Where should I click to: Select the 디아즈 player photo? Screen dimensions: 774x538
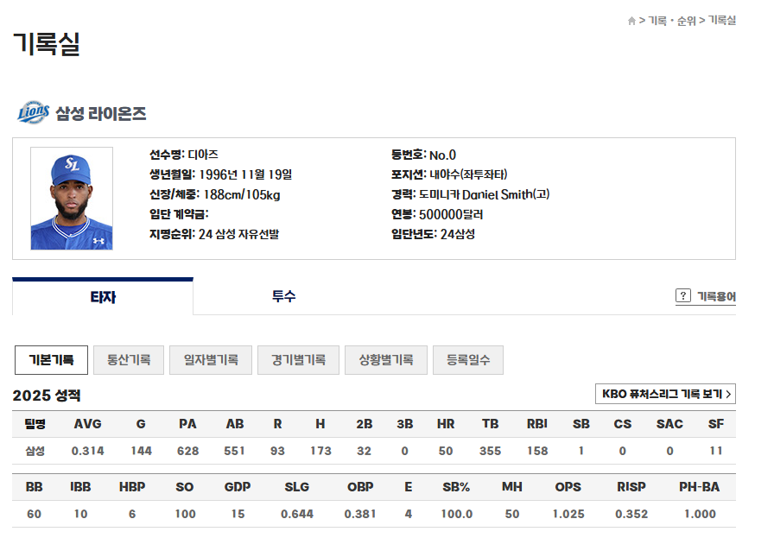coord(73,199)
